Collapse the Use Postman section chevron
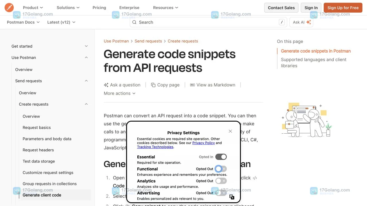This screenshot has height=206, width=367. coord(86,58)
